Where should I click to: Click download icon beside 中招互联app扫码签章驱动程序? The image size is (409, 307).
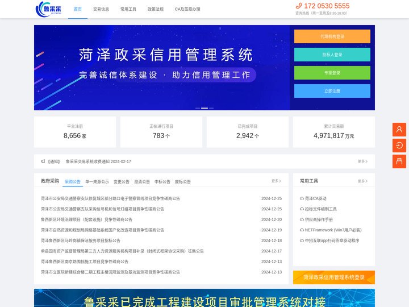pos(302,240)
